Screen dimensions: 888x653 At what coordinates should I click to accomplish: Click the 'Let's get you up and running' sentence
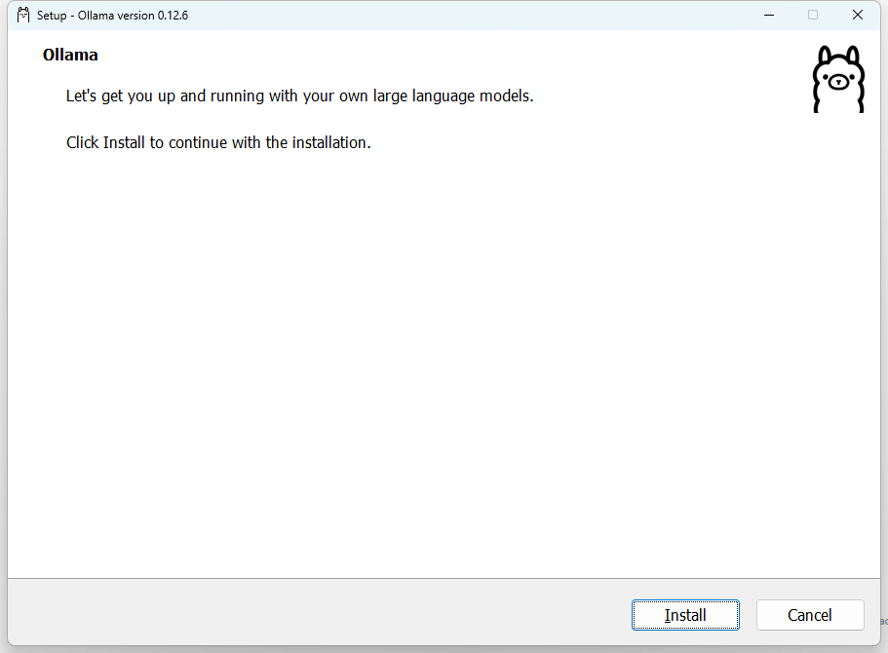(299, 96)
